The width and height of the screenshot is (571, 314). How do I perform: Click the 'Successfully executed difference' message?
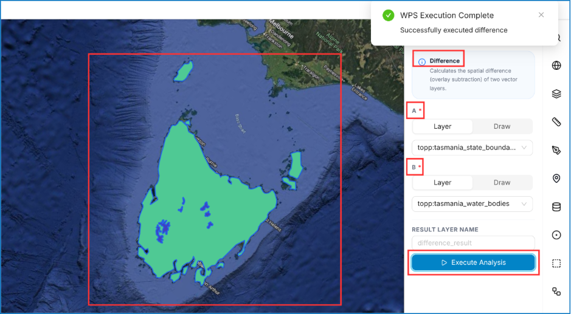coord(454,30)
